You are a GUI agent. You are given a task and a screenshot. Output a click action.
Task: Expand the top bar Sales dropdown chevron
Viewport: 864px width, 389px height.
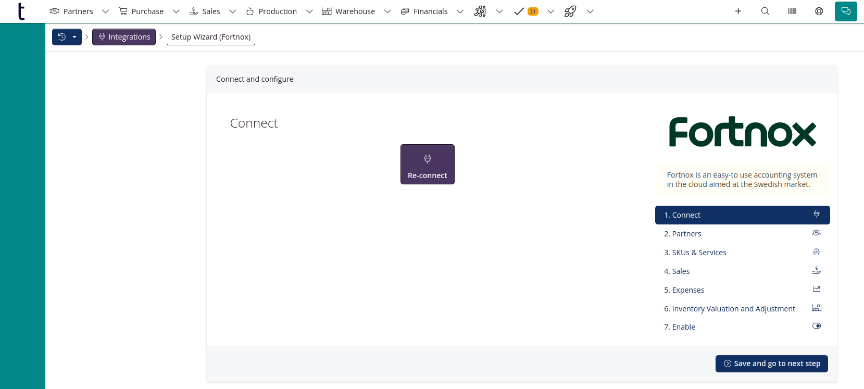(233, 11)
